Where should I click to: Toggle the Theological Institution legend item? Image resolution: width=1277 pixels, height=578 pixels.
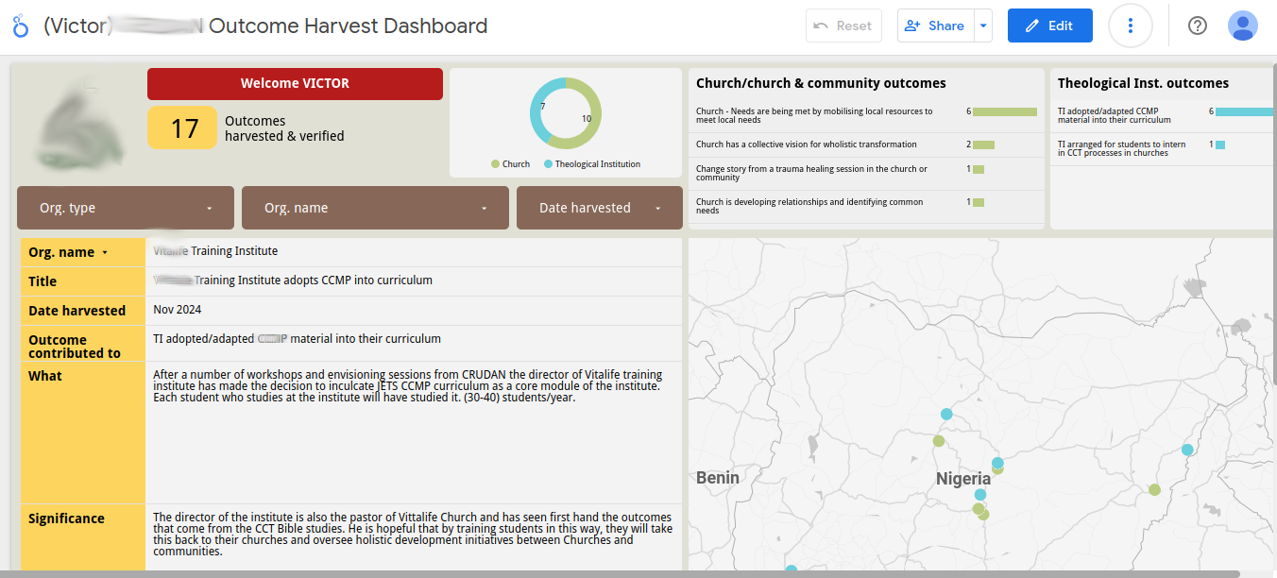(x=591, y=164)
